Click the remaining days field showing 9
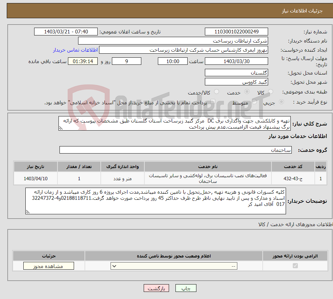This screenshot has height=299, width=333. 126,61
